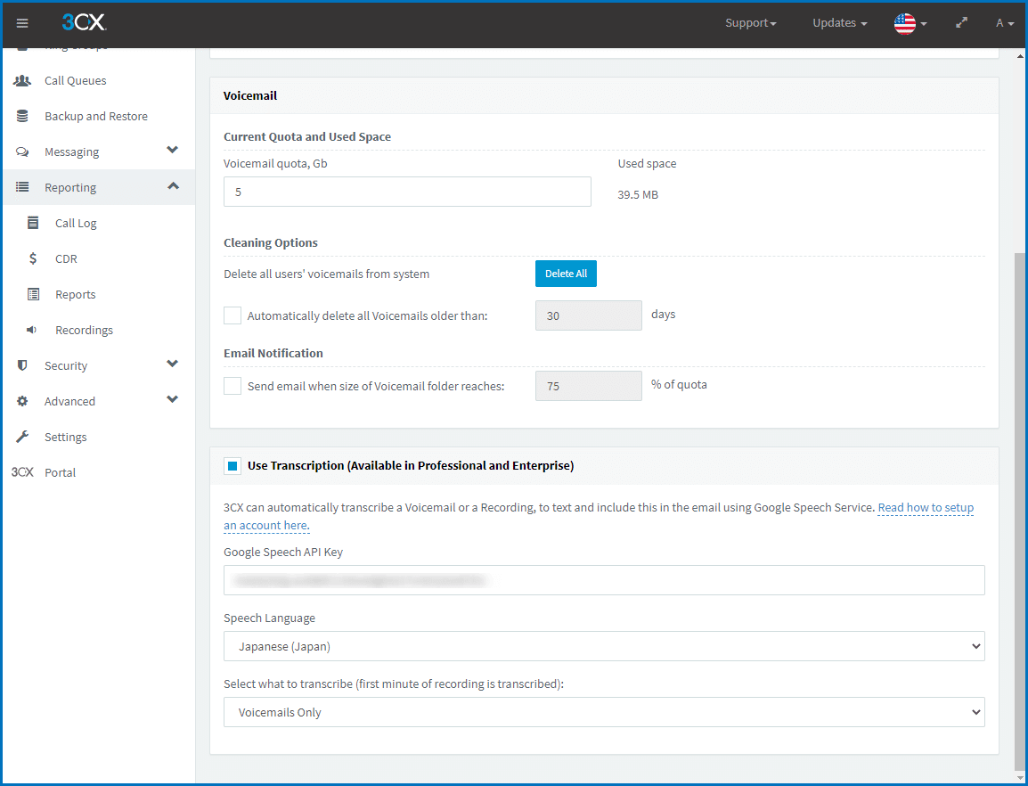
Task: Click the Delete All button
Action: pos(566,274)
